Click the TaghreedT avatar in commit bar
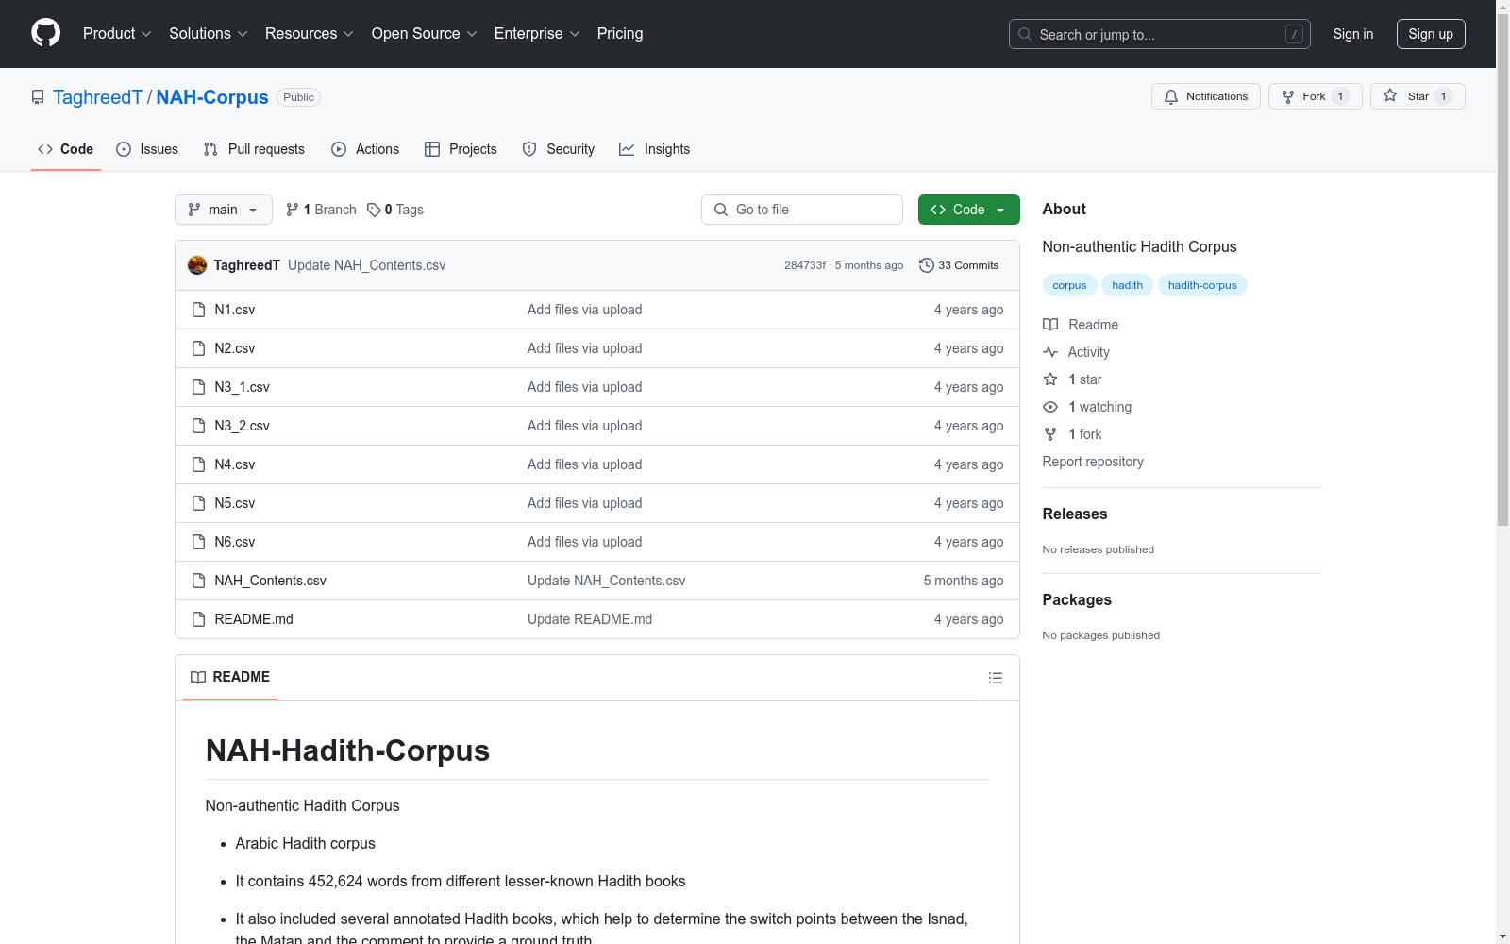 pyautogui.click(x=197, y=265)
